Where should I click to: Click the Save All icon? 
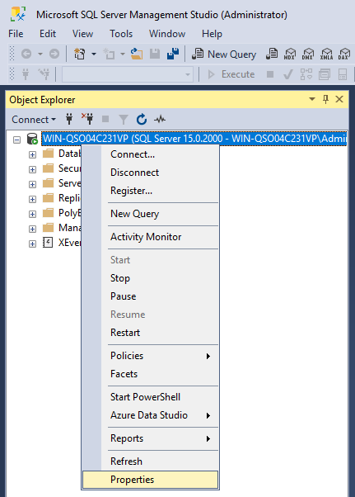(173, 54)
